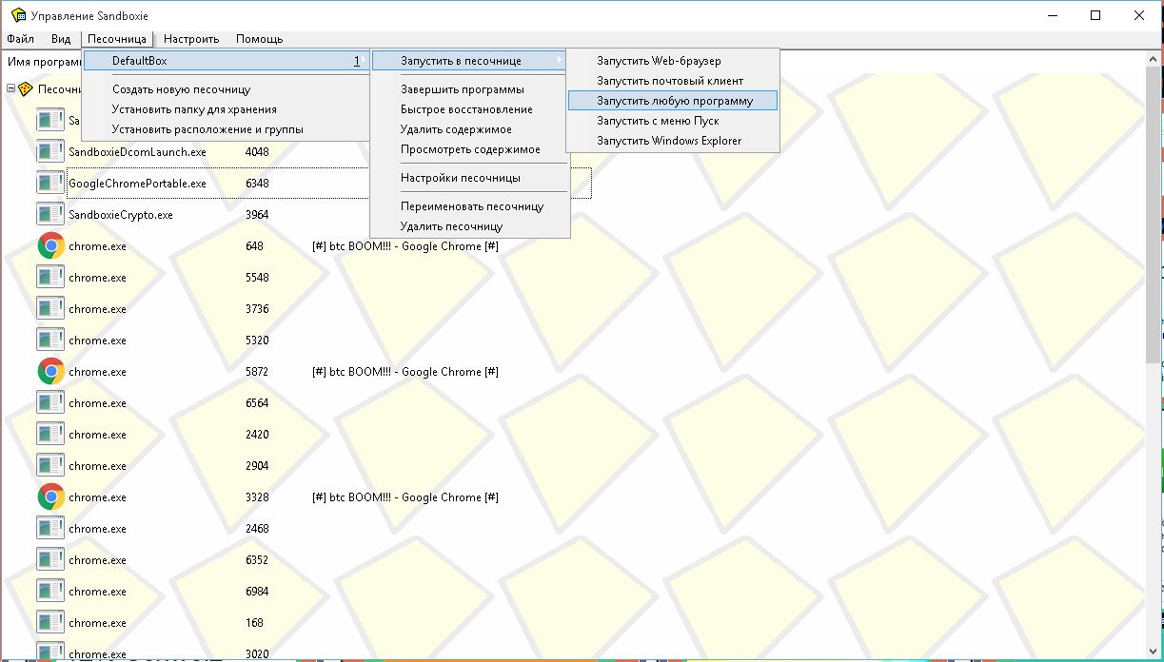Open 'Настройки песочницы' entry
This screenshot has width=1164, height=662.
point(460,178)
